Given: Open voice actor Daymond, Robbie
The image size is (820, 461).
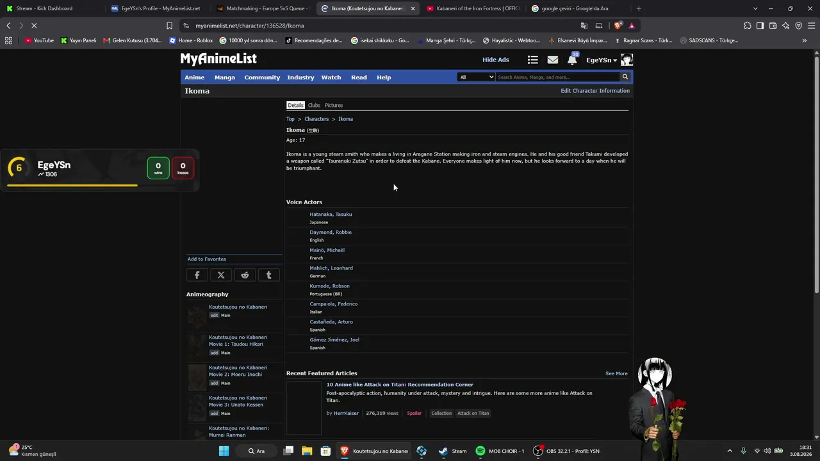Looking at the screenshot, I should click(331, 232).
